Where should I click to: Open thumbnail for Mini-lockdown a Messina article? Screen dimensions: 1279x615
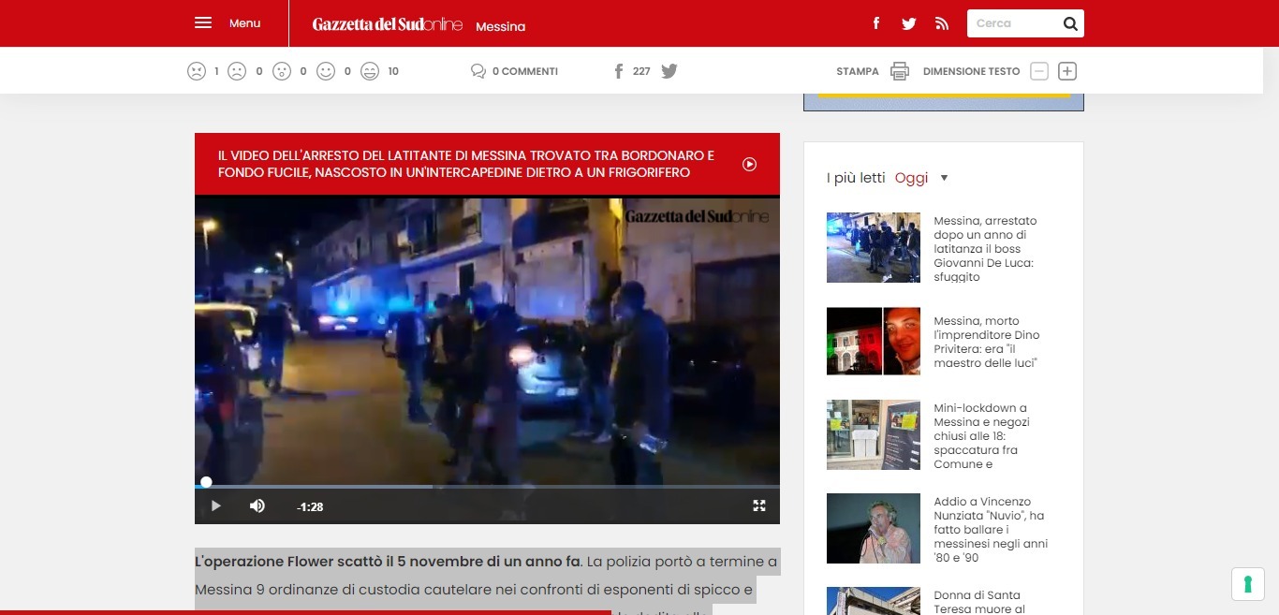pyautogui.click(x=874, y=434)
